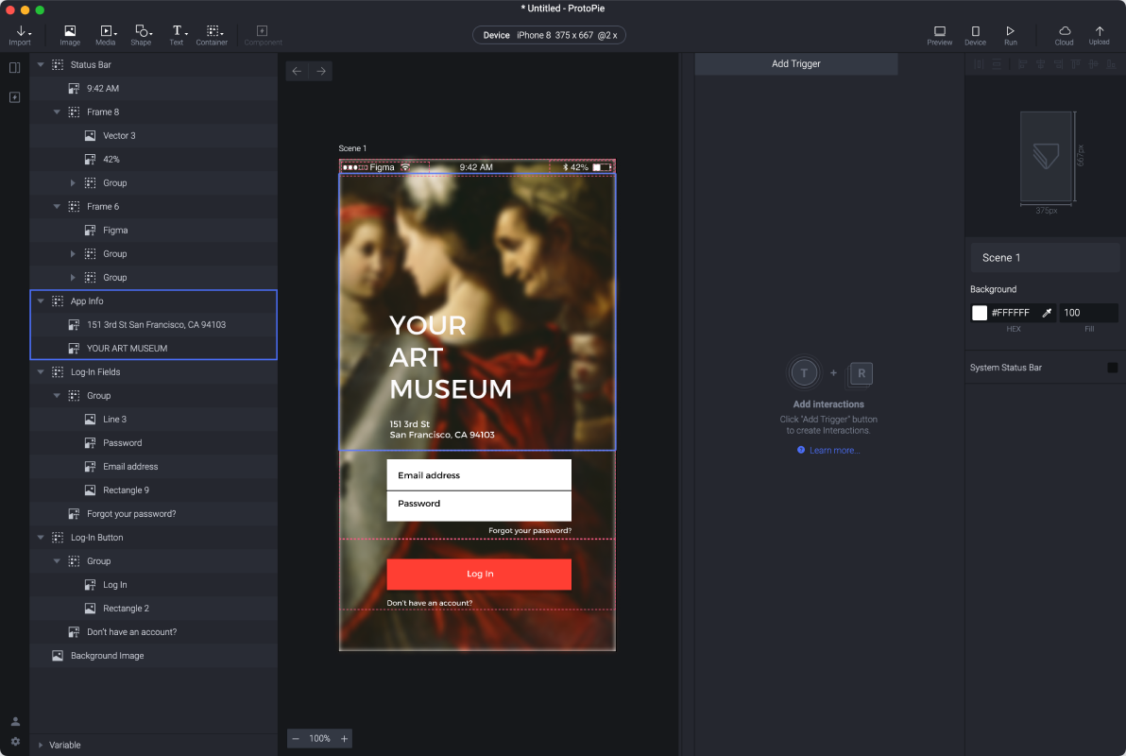Click the background color swatch #FFFFFF
Screen dimensions: 1126x756
(980, 313)
